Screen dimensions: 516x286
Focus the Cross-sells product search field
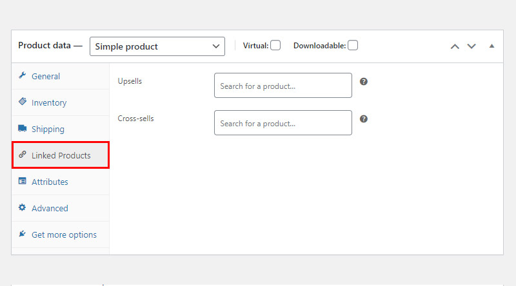point(283,122)
